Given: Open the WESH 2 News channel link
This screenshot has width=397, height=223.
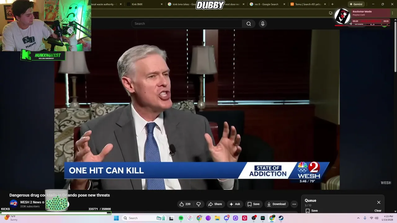Looking at the screenshot, I should [31, 202].
